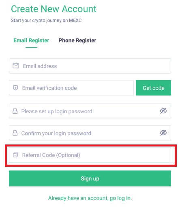The width and height of the screenshot is (180, 208).
Task: Click the padlock icon in login password field
Action: click(x=15, y=111)
